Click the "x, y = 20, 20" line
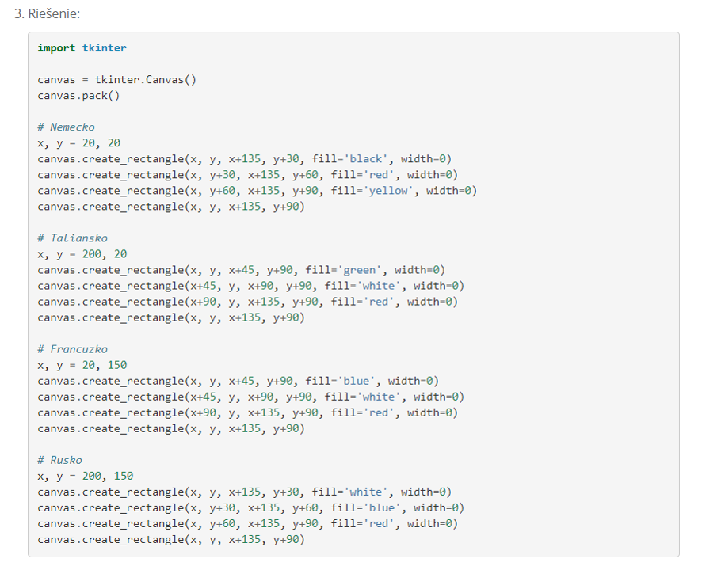702x570 pixels. click(x=78, y=143)
